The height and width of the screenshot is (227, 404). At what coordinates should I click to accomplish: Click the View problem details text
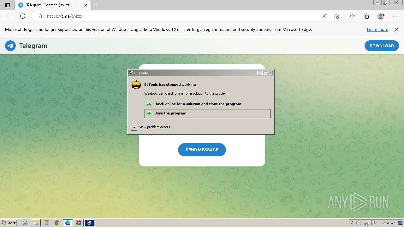pos(154,127)
